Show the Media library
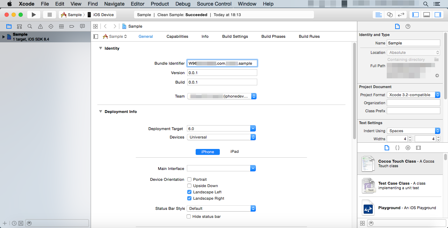Image resolution: width=448 pixels, height=228 pixels. point(418,148)
